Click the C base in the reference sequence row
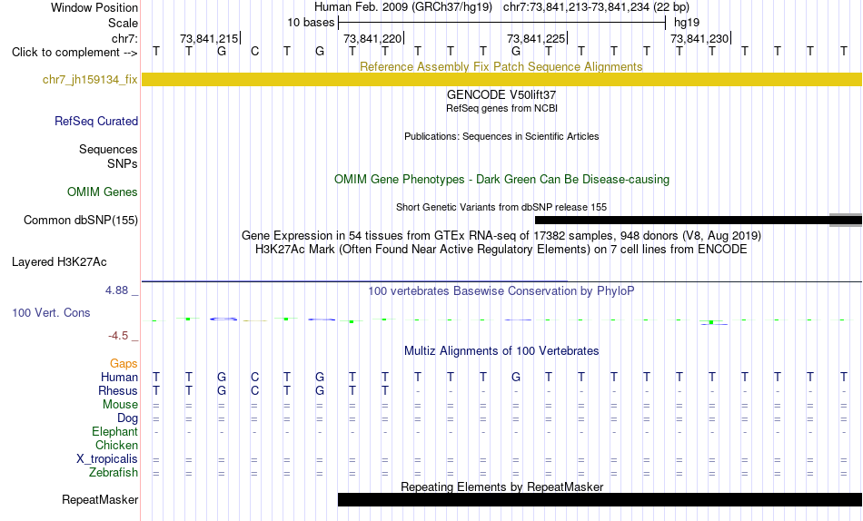Screen dimensions: 863x521 254,52
